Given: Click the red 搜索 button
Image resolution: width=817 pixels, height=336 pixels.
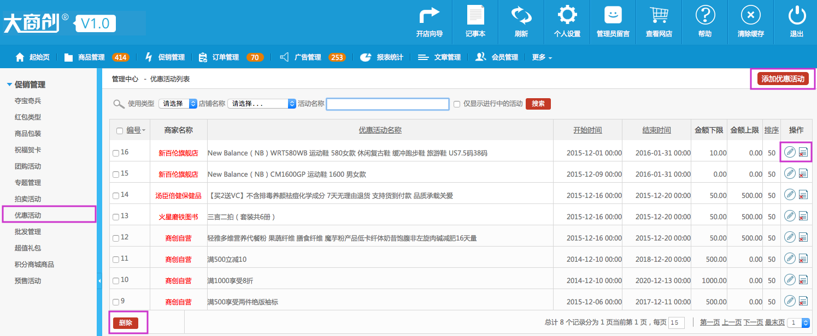Looking at the screenshot, I should pos(538,104).
